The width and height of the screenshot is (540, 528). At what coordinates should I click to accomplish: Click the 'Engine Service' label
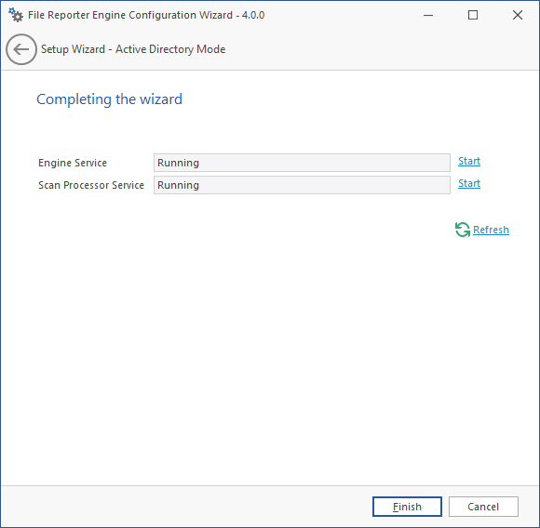pyautogui.click(x=73, y=163)
